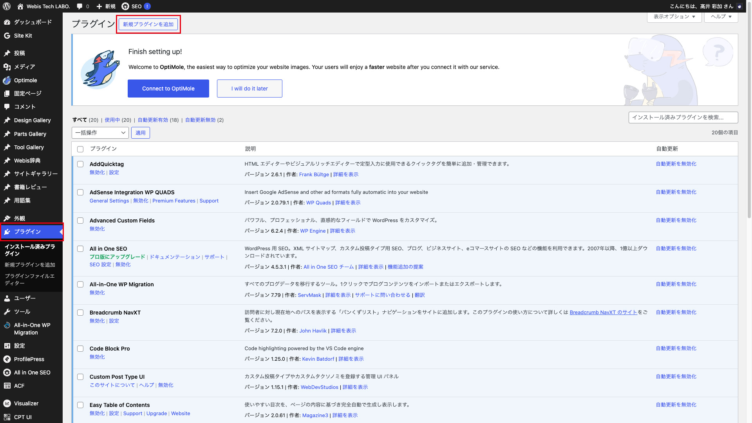
Task: Click the Connect to OptiMole button
Action: coord(168,89)
